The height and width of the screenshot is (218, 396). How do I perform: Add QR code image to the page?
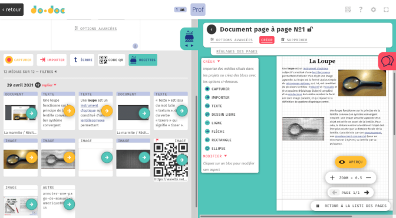pyautogui.click(x=182, y=160)
